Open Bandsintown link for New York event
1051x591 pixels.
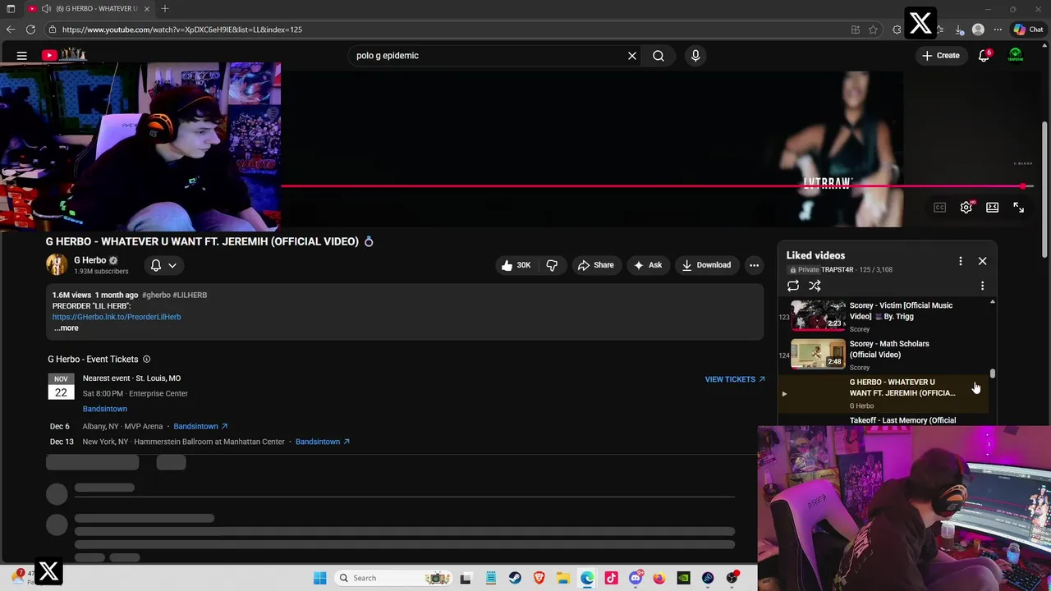pos(323,442)
